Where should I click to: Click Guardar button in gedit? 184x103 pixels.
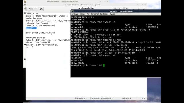(x=118, y=9)
